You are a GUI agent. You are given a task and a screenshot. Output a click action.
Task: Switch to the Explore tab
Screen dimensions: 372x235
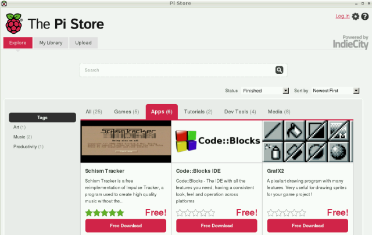click(x=18, y=42)
